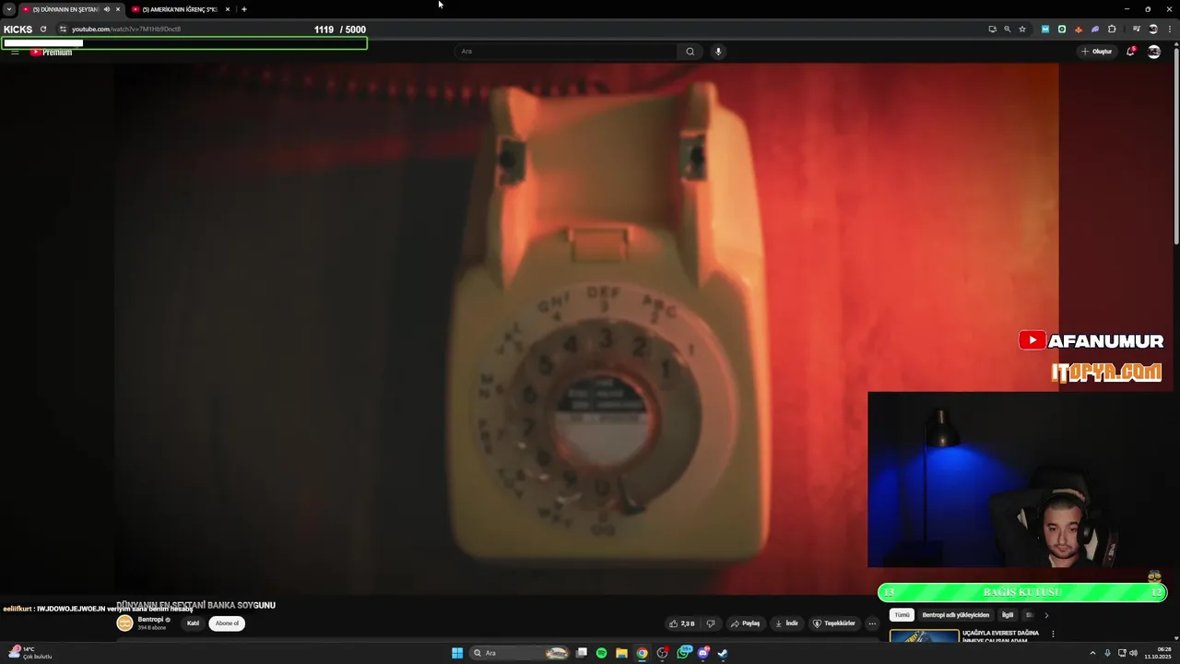Image resolution: width=1180 pixels, height=664 pixels.
Task: Click the Paylaş share button
Action: click(745, 623)
